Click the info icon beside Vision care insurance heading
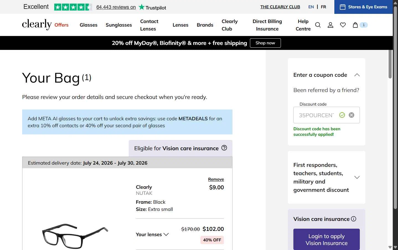This screenshot has height=250, width=398. point(354,219)
